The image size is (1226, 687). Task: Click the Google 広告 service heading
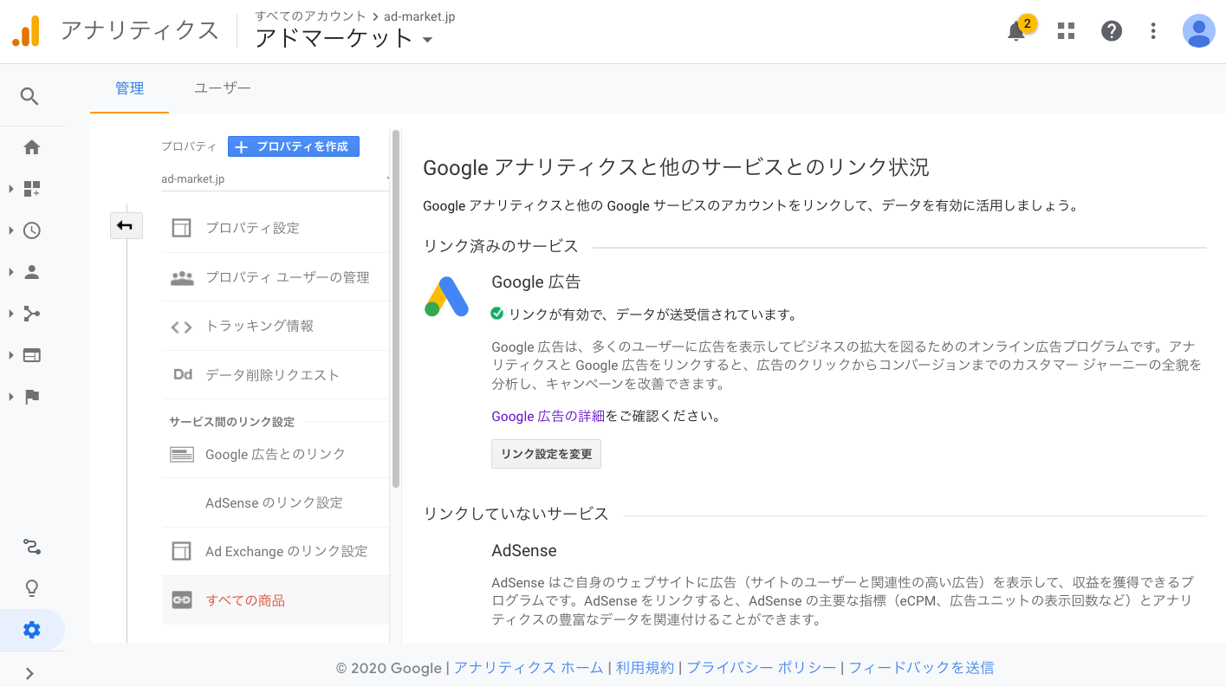click(536, 282)
